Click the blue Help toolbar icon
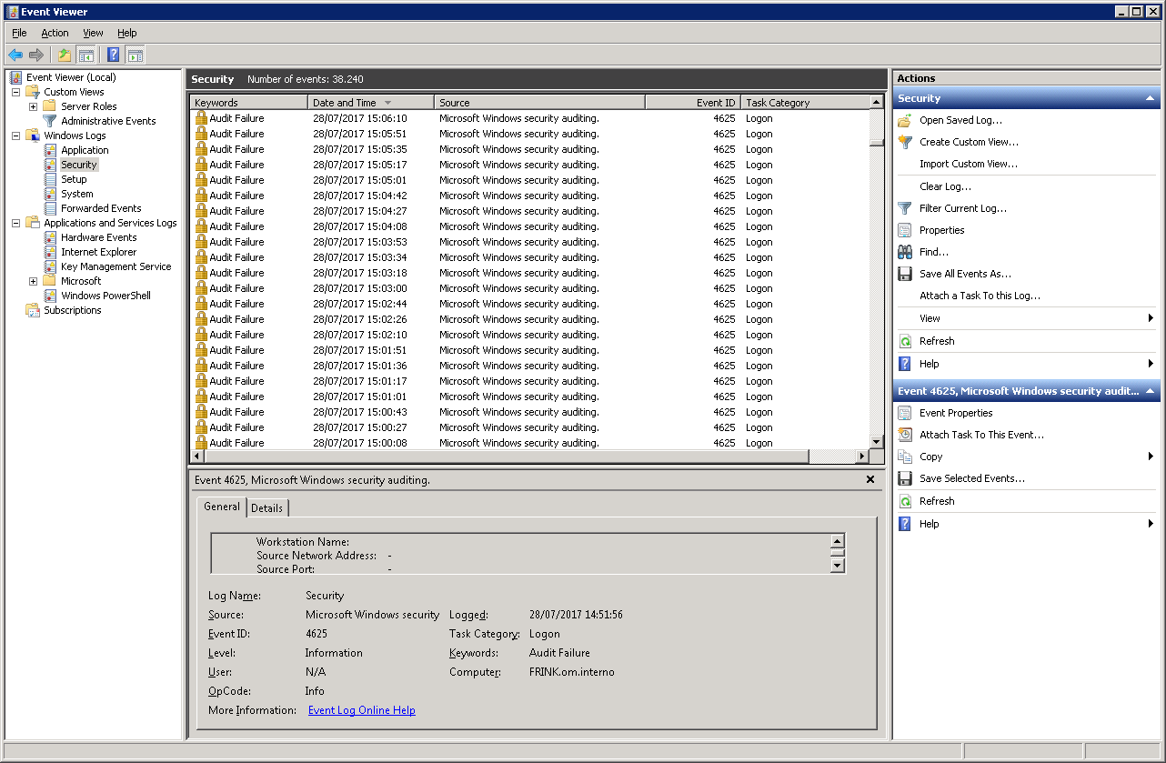 pos(113,55)
